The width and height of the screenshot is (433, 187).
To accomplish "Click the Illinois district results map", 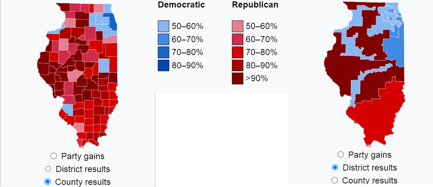I will point(365,74).
